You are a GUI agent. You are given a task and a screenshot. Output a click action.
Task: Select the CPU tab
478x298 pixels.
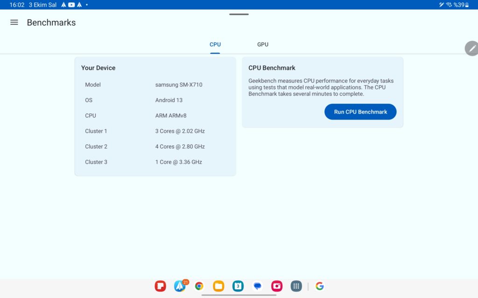[x=215, y=44]
